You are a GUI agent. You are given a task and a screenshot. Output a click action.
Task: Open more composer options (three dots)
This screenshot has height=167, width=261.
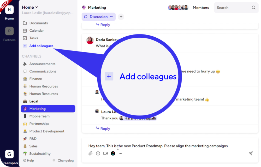coord(120,153)
